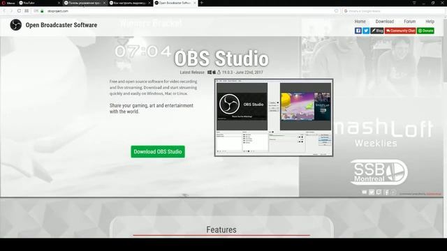
Task: Click the bookmark heart icon in address bar
Action: (337, 11)
